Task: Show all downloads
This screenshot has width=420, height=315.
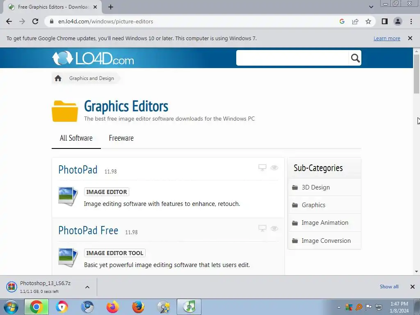Action: [x=389, y=287]
